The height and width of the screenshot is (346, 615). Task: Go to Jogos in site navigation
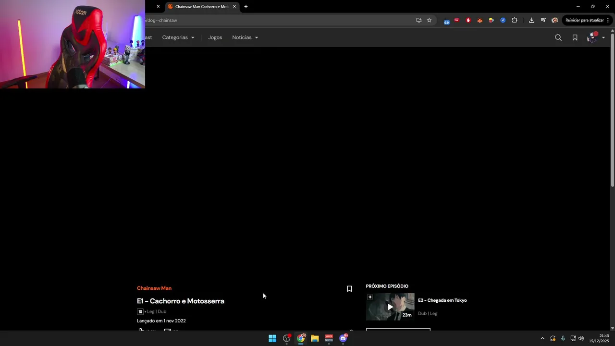tap(215, 37)
